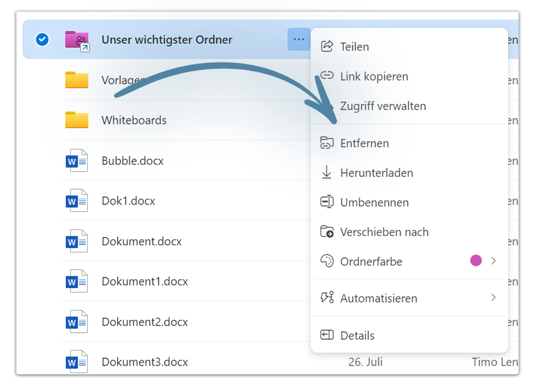Click the Herunterladen download arrow icon
The height and width of the screenshot is (386, 535).
point(326,173)
